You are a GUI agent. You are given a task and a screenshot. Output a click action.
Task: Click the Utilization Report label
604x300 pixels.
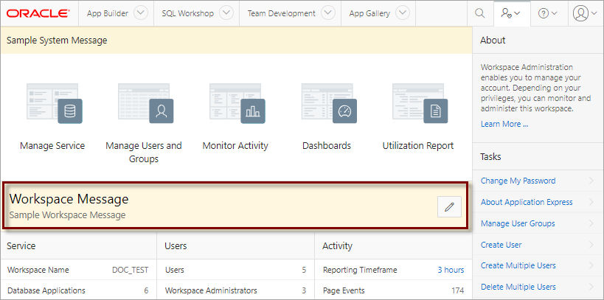[x=418, y=146]
